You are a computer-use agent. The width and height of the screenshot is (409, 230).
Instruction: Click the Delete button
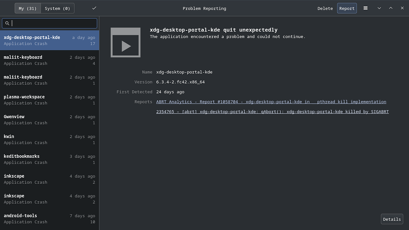click(x=325, y=8)
